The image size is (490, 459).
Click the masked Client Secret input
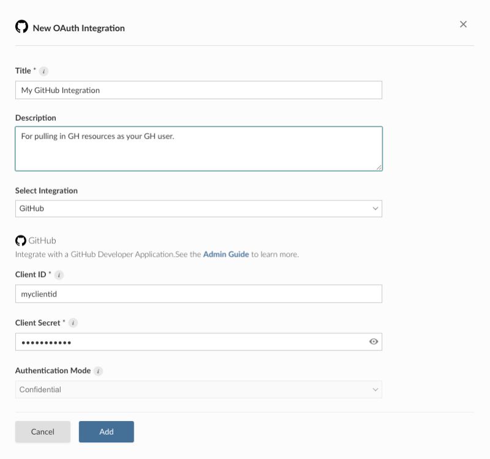[184, 341]
